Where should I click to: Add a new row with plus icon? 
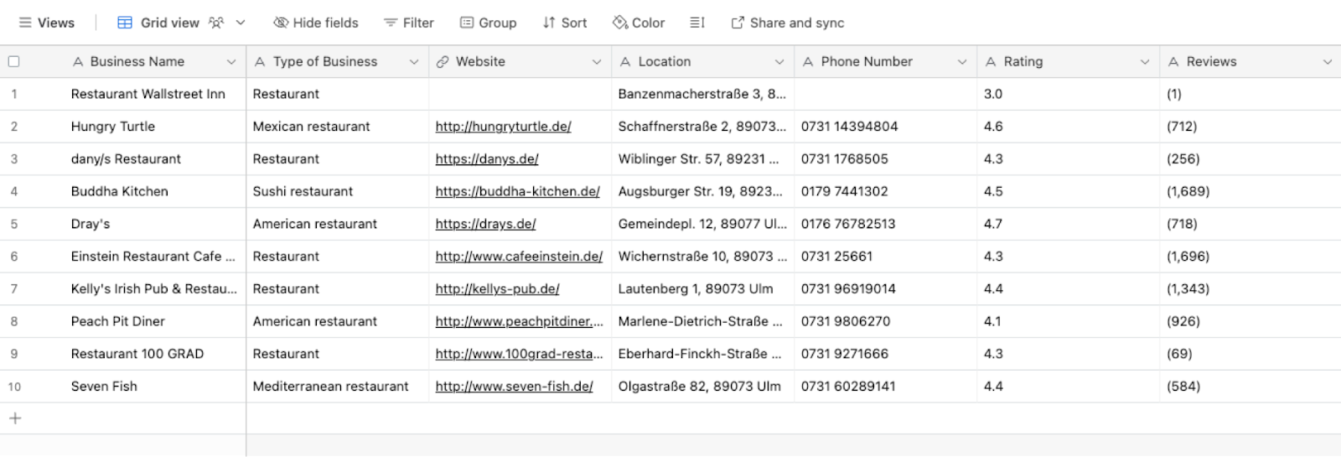15,418
